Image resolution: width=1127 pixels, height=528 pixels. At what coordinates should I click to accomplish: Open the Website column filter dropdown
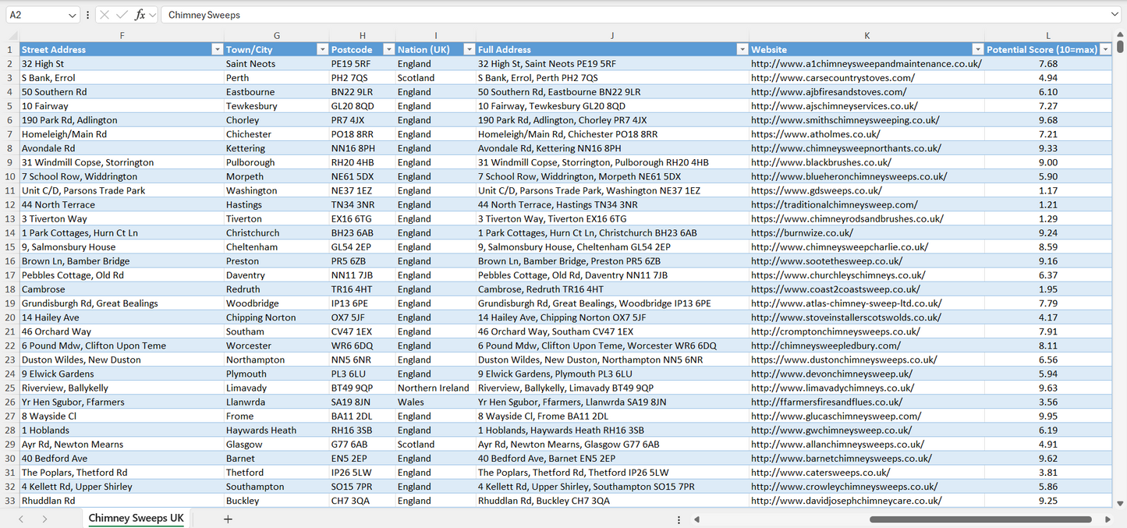[977, 48]
